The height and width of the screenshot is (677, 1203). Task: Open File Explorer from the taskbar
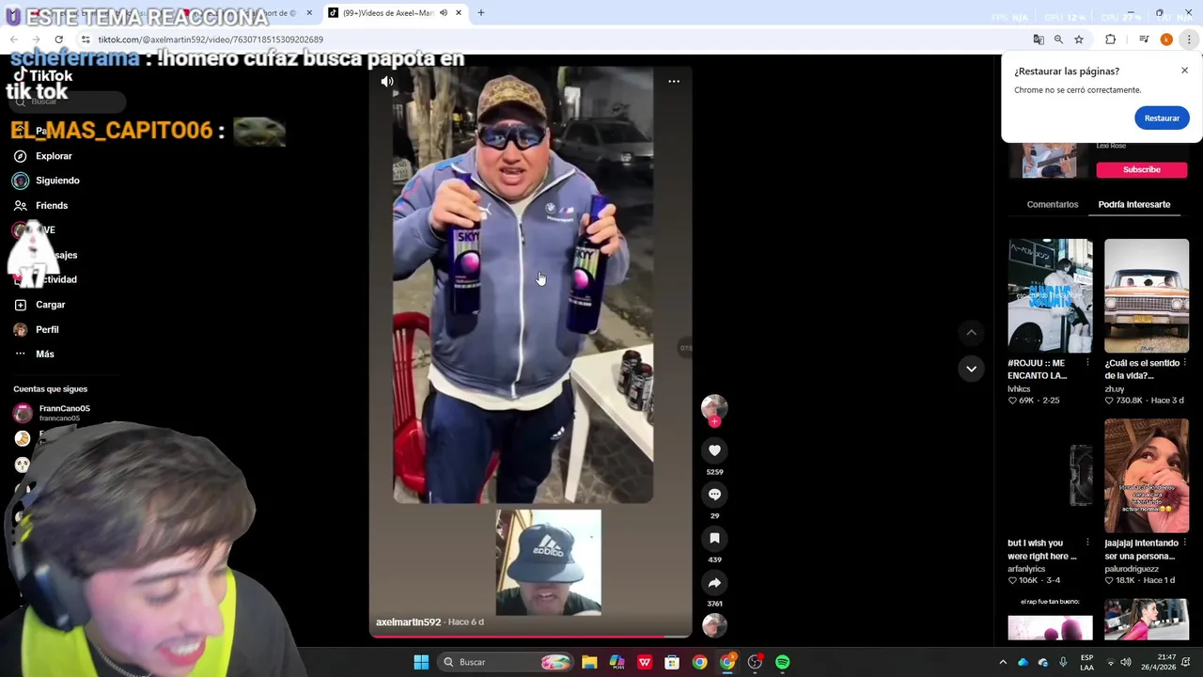tap(589, 662)
